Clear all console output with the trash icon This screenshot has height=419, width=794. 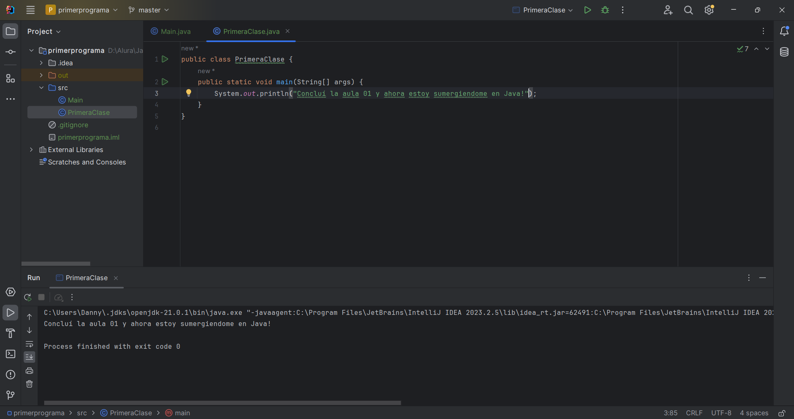(29, 384)
